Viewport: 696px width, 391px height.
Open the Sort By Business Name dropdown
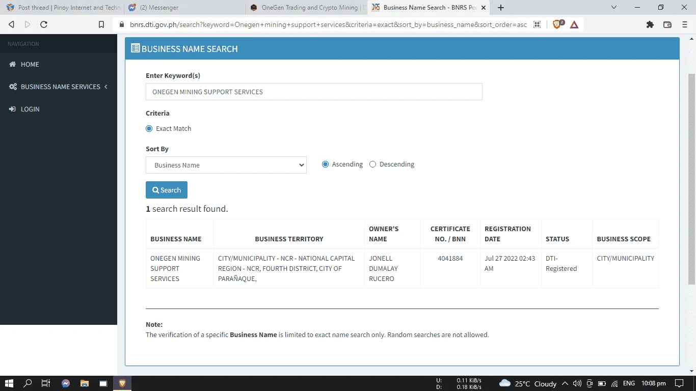click(226, 165)
